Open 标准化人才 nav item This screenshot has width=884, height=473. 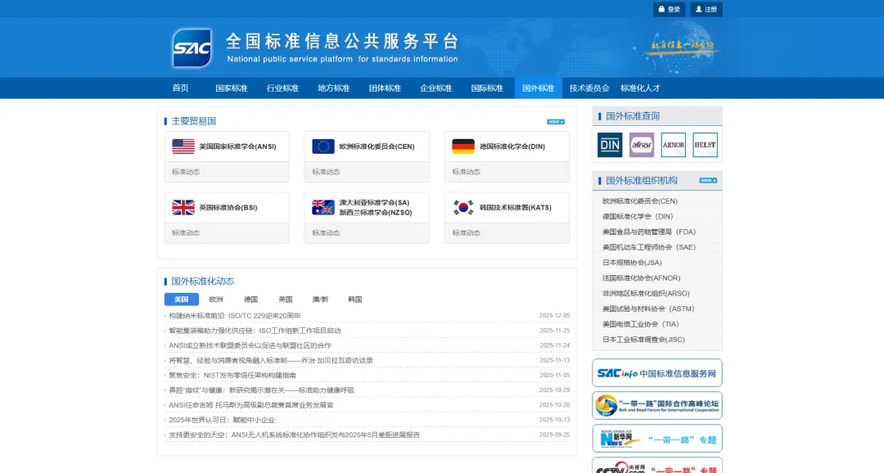point(640,88)
